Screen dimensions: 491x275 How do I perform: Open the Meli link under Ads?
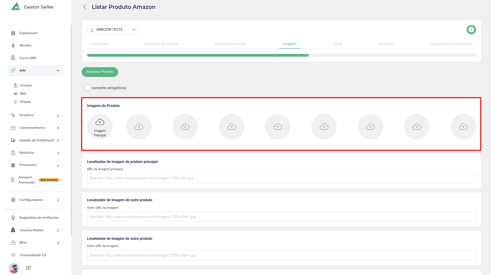coord(23,94)
